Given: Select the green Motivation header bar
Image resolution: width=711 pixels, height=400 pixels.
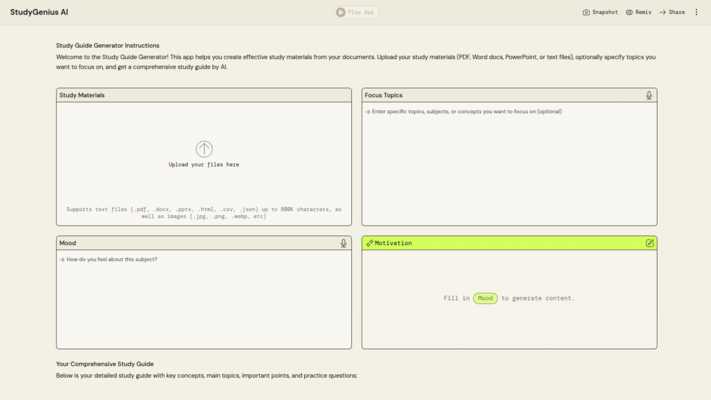Looking at the screenshot, I should tap(509, 243).
